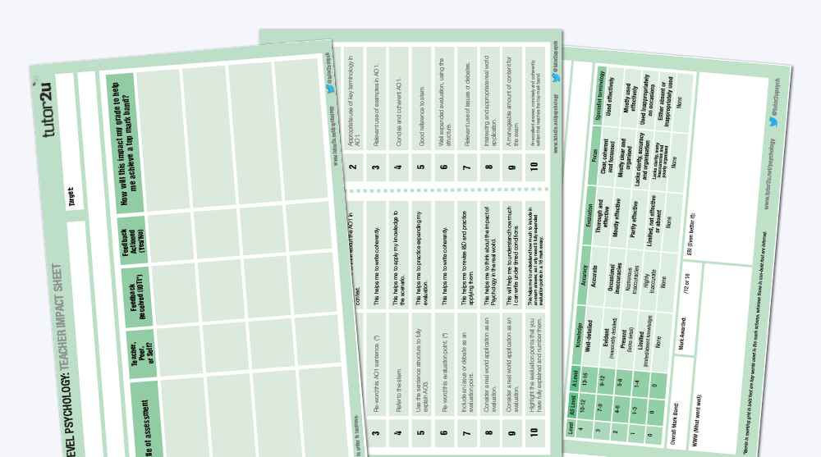The height and width of the screenshot is (457, 821).
Task: Click the 'Well-detailed' cell
Action: pyautogui.click(x=589, y=337)
